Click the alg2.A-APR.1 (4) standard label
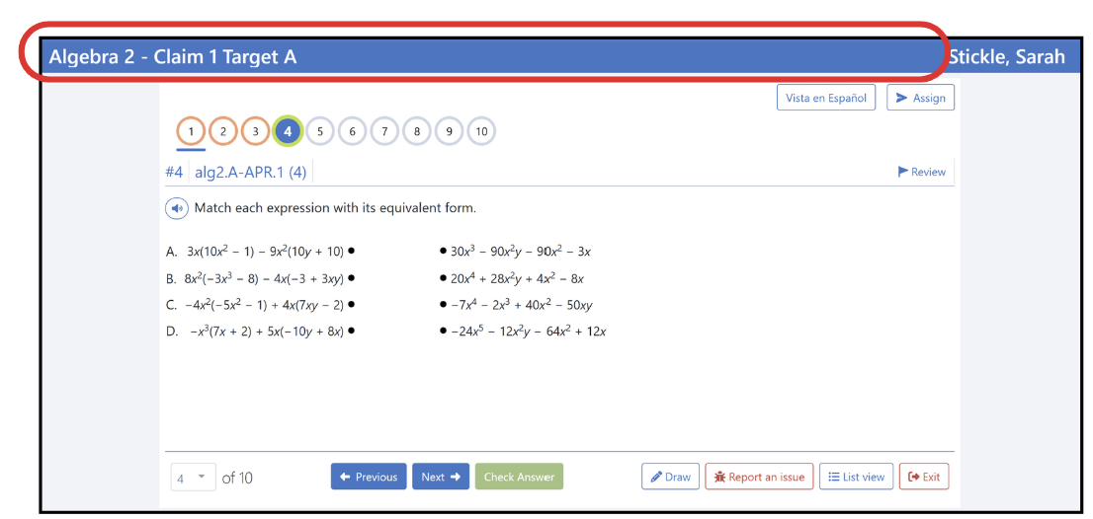The width and height of the screenshot is (1093, 519). coord(251,172)
